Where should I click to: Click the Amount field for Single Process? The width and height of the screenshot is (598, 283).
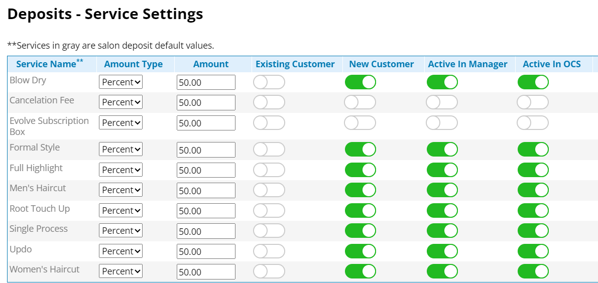(x=206, y=231)
